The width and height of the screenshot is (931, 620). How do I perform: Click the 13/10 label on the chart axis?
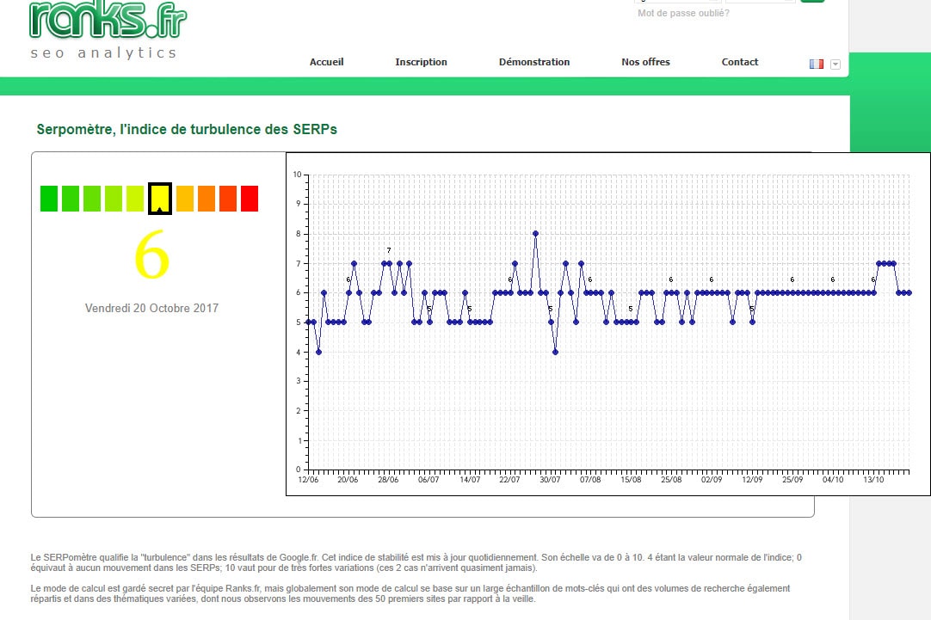coord(873,479)
